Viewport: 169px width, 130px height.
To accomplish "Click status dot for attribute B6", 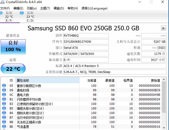I will [x=4, y=113].
